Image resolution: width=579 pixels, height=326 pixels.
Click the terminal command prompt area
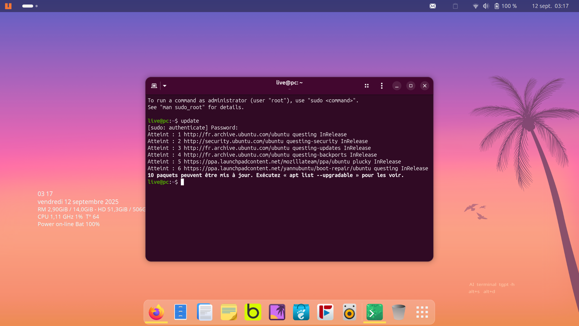[182, 182]
